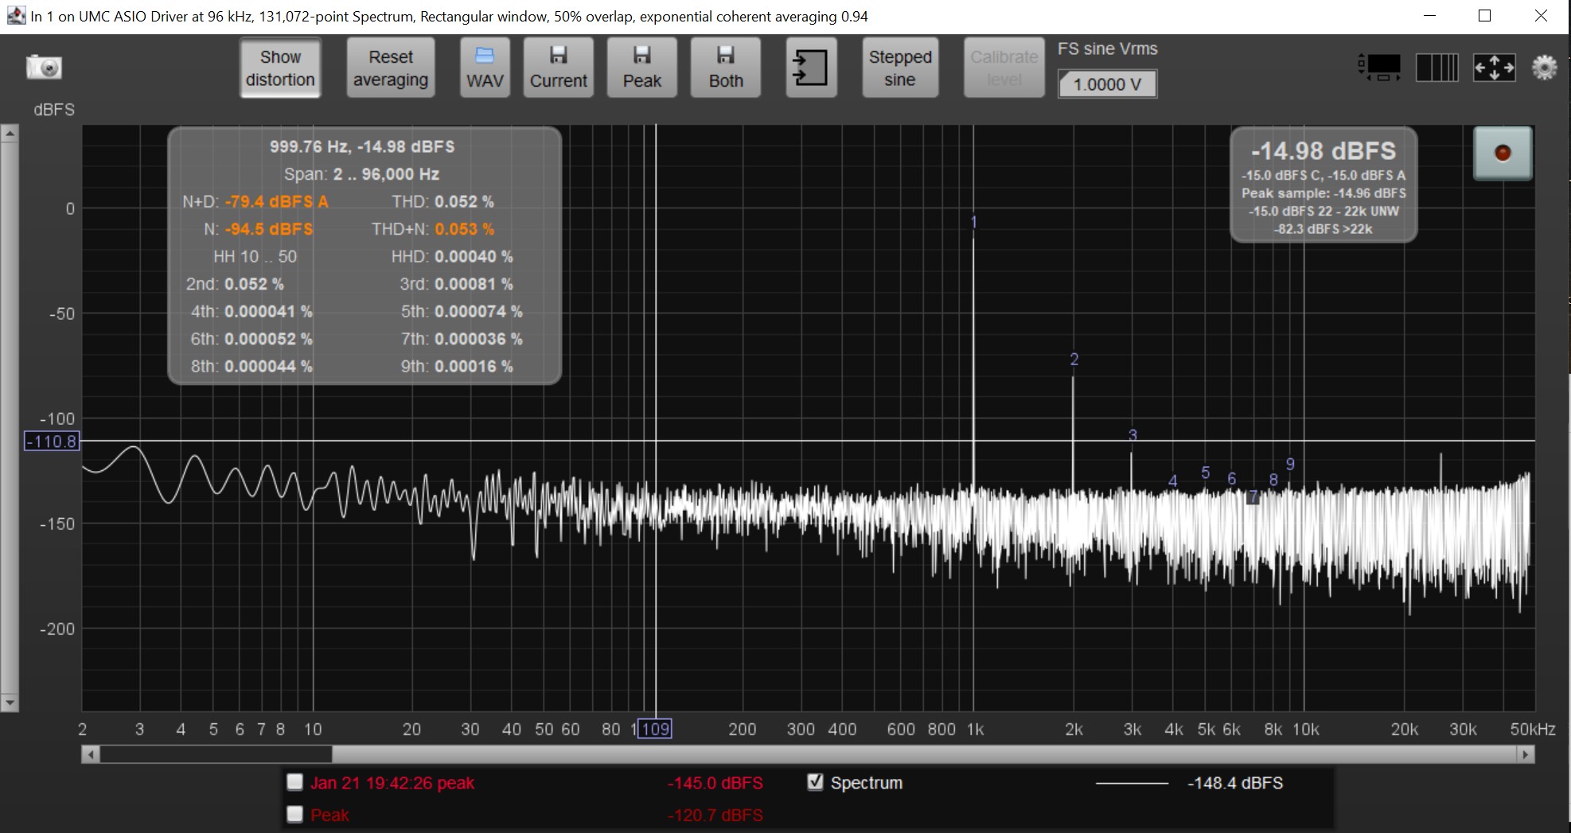Click harmonic marker 9 on graph

click(1290, 464)
